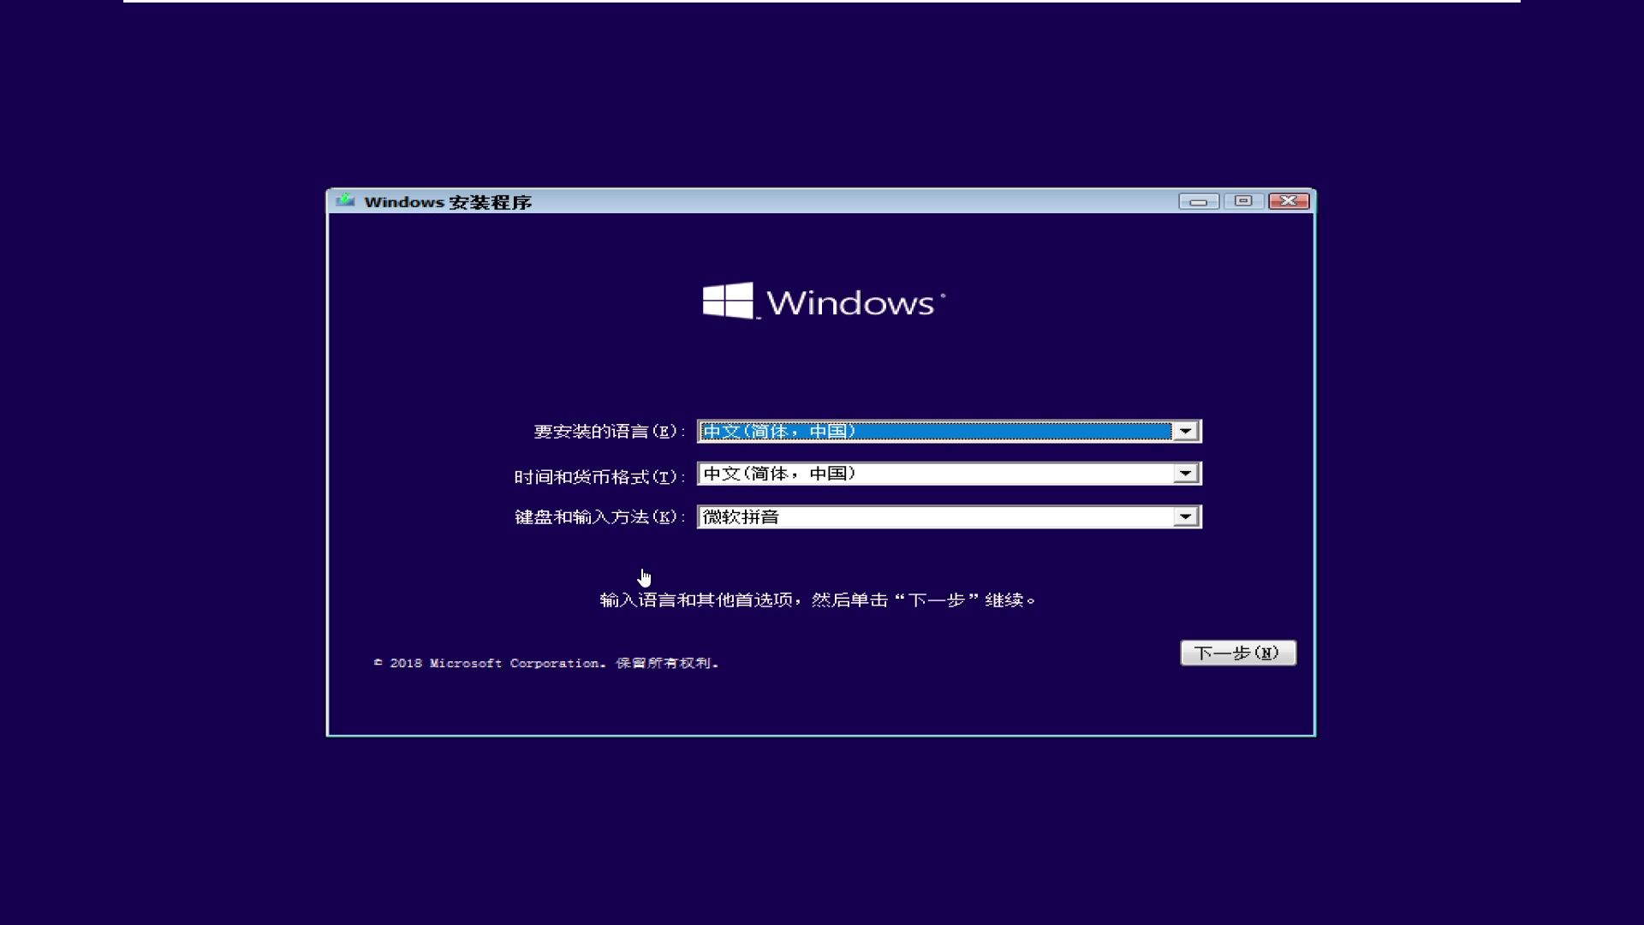The height and width of the screenshot is (925, 1644).
Task: Click the 下一步(N) button
Action: (x=1238, y=653)
